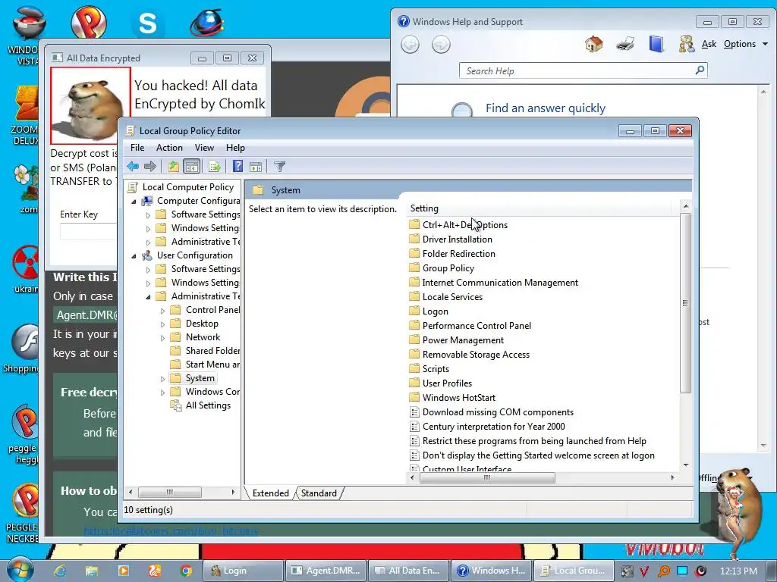Viewport: 777px width, 582px height.
Task: Open the Help menu in Policy Editor
Action: pyautogui.click(x=235, y=148)
